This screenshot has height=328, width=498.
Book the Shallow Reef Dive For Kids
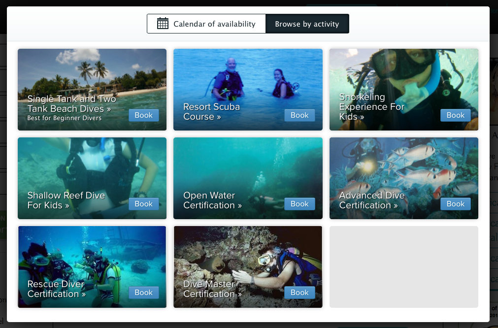pos(143,203)
